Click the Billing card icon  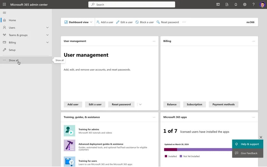[4, 42]
